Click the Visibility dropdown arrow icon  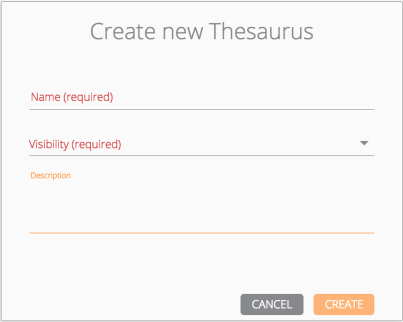point(364,143)
